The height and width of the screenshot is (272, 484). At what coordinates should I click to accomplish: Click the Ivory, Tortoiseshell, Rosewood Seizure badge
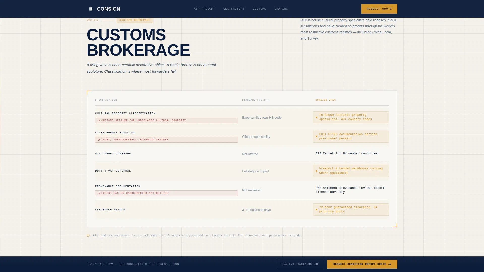[x=166, y=140]
